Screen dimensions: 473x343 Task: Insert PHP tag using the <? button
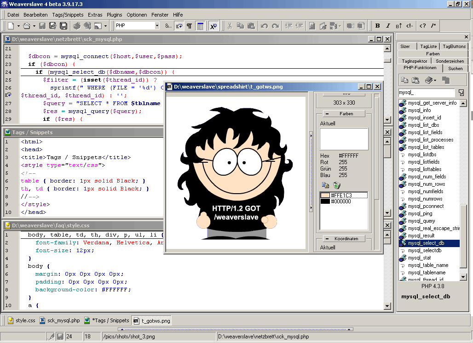[x=423, y=26]
